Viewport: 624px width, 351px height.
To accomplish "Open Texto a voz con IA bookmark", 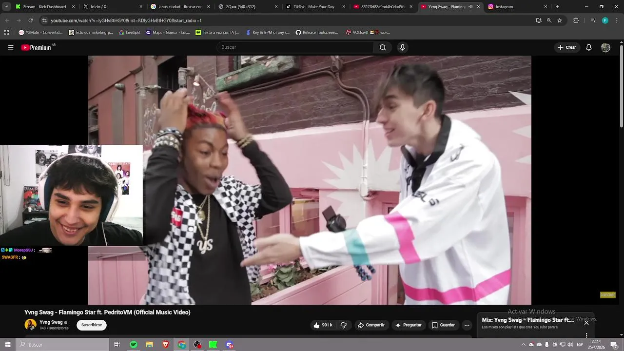I will 217,33.
